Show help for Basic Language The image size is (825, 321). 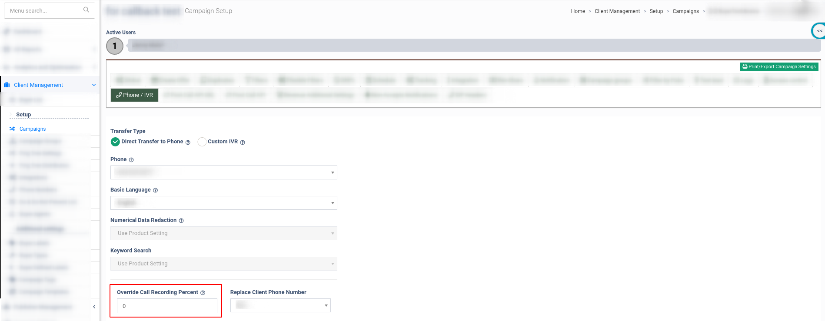click(x=155, y=190)
